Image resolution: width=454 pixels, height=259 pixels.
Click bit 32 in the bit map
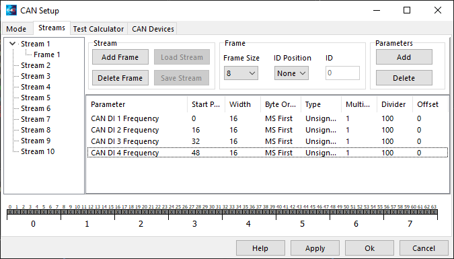[x=225, y=212]
